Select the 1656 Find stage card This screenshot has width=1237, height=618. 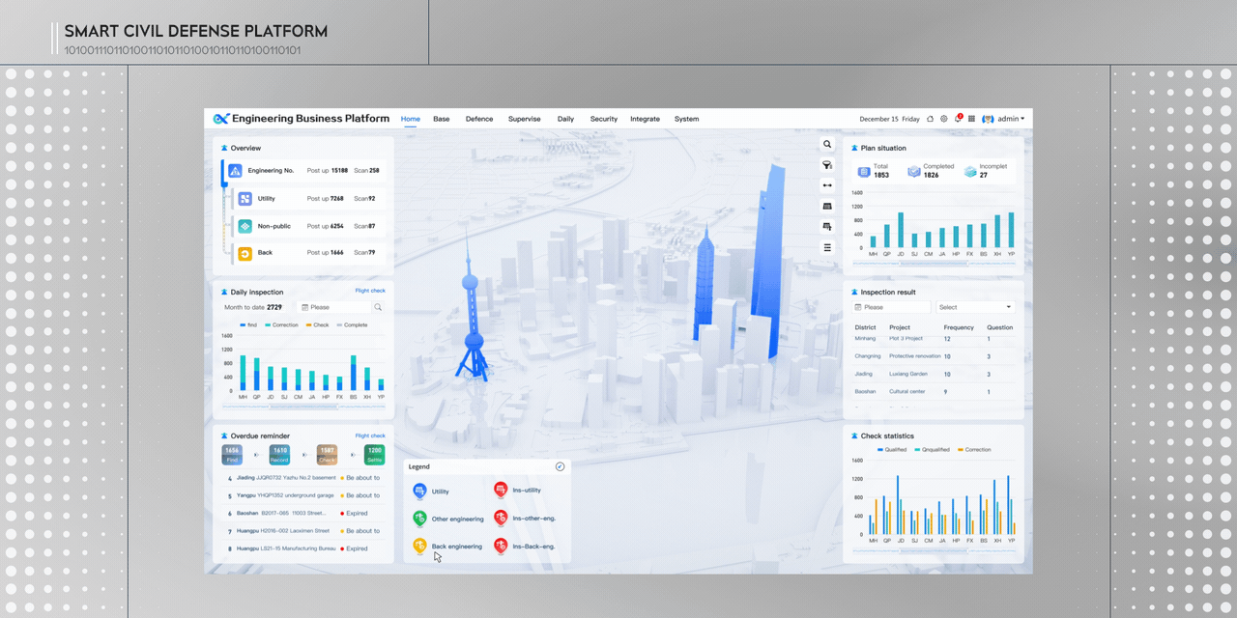(232, 455)
